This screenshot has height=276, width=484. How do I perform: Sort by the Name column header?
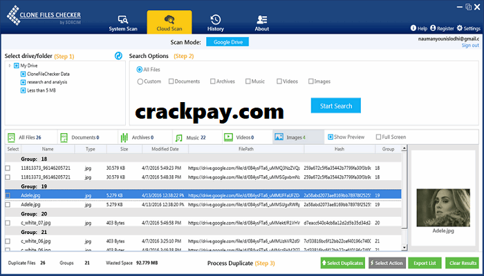pyautogui.click(x=48, y=149)
